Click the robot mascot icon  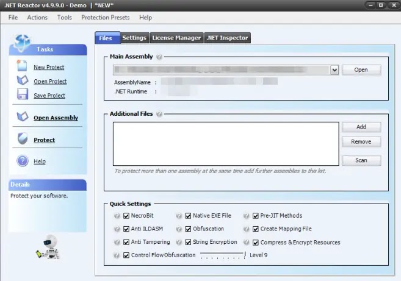pos(48,247)
